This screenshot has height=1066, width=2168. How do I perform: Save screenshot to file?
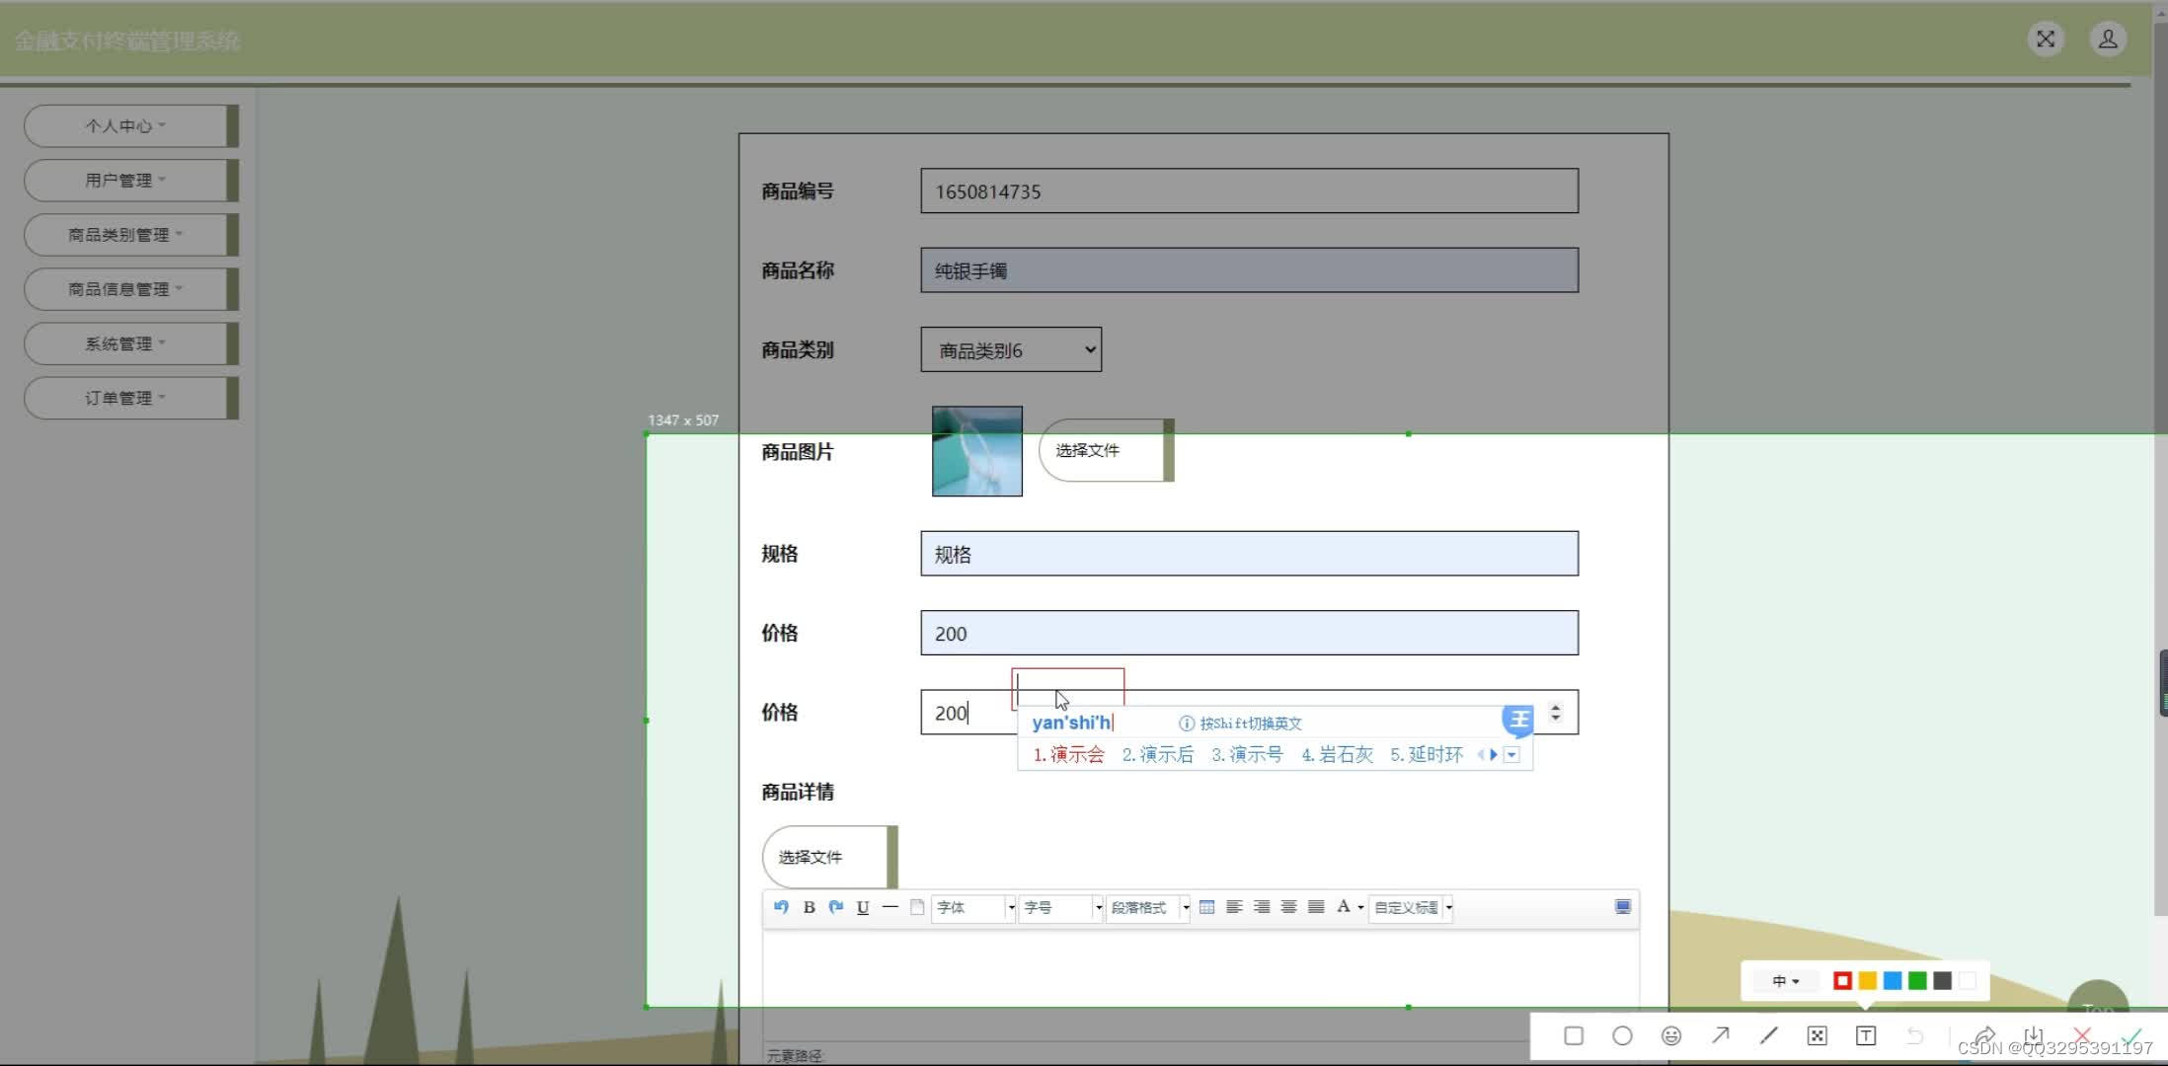pos(2033,1035)
